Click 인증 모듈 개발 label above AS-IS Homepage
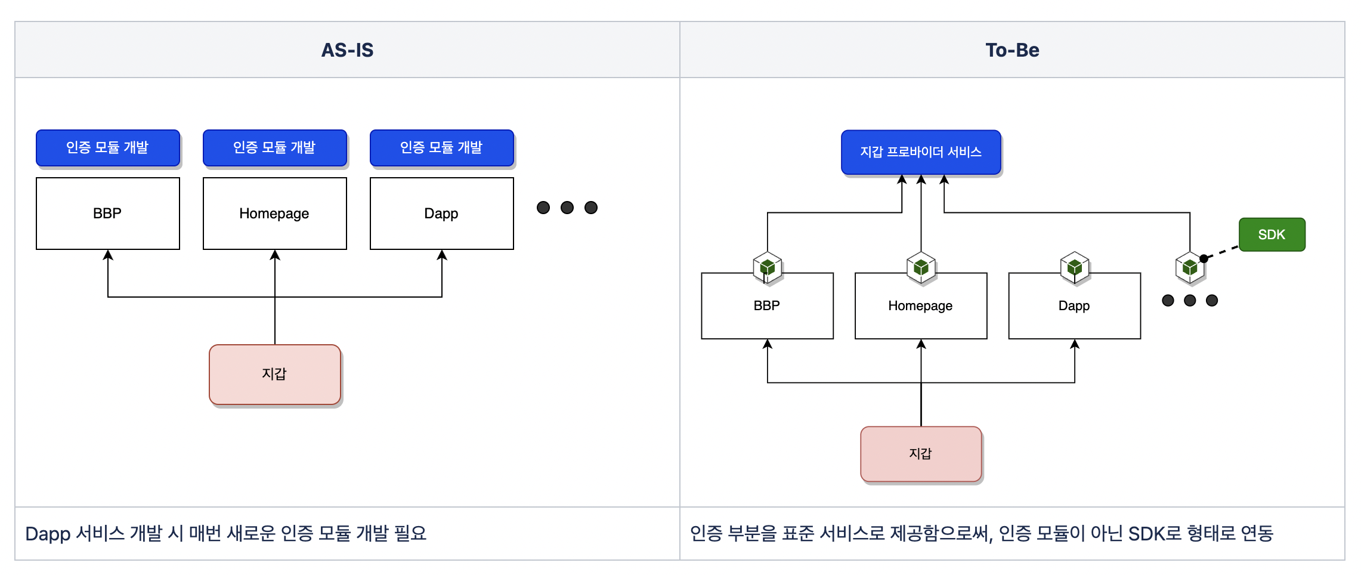The image size is (1361, 575). click(275, 147)
